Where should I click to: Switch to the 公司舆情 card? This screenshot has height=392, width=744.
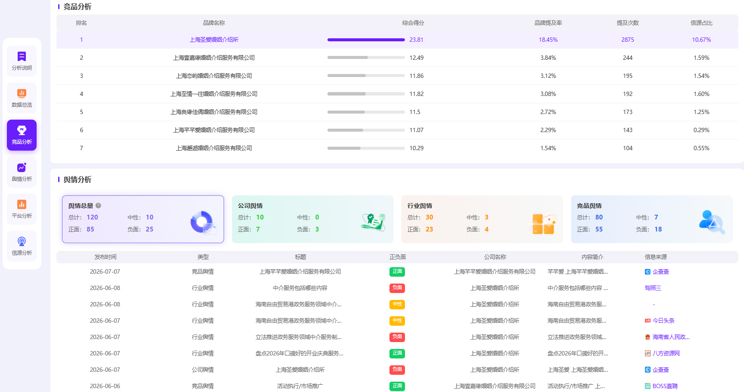click(312, 219)
